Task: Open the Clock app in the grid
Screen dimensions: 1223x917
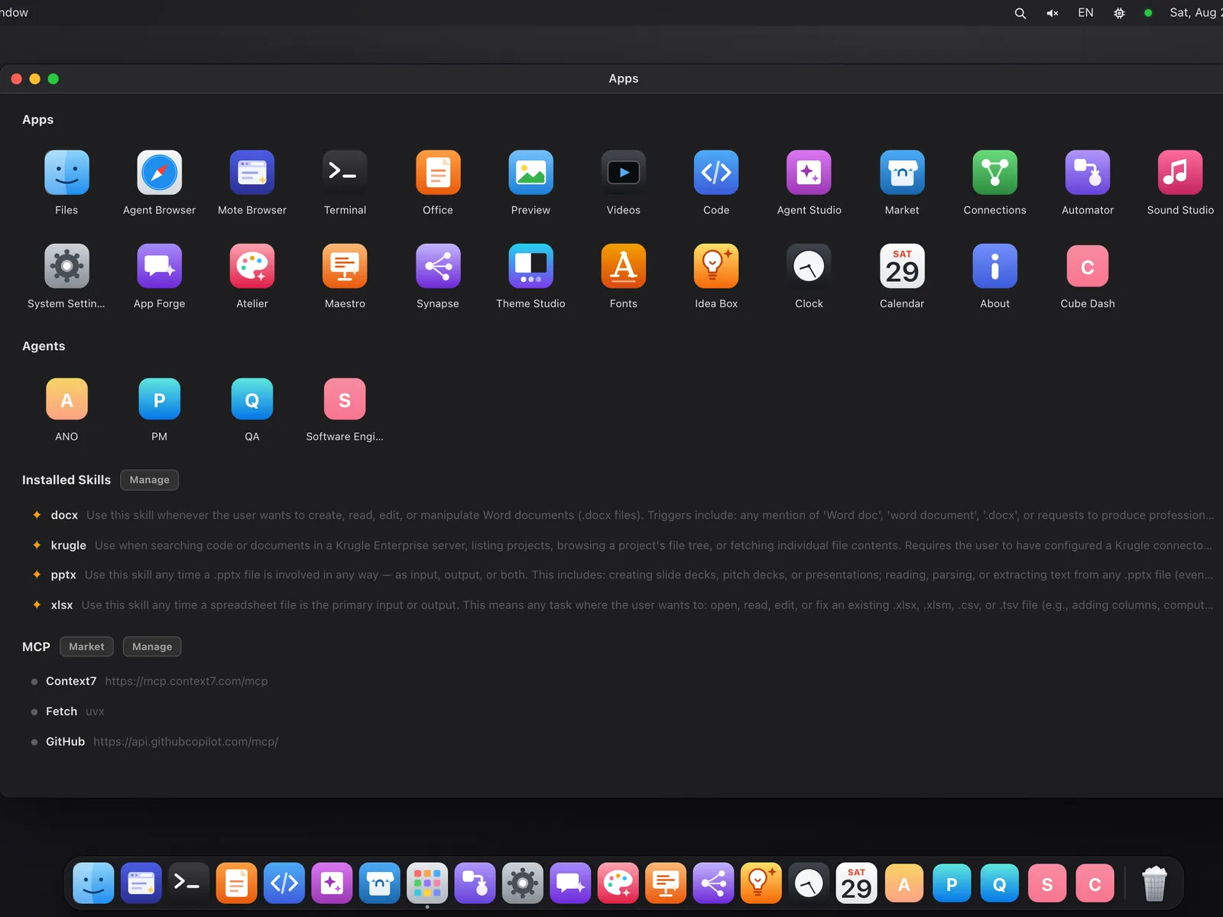Action: 809,266
